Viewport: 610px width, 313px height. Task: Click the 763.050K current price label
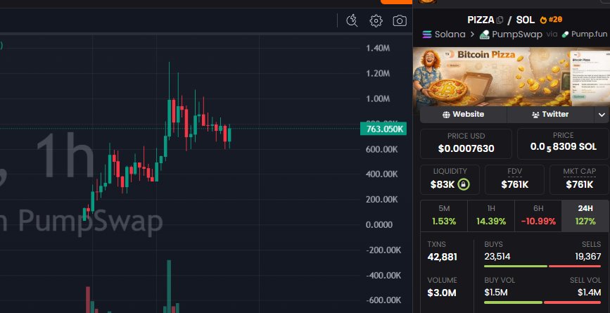click(383, 129)
